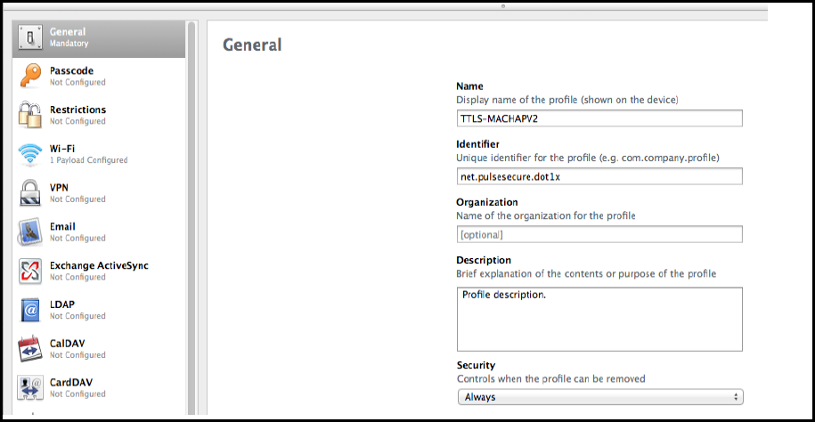Choose the Exchange ActiveSync payload label

click(x=99, y=265)
